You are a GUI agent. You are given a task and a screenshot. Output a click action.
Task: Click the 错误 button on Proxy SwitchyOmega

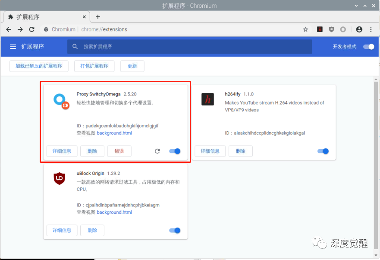[x=119, y=151]
